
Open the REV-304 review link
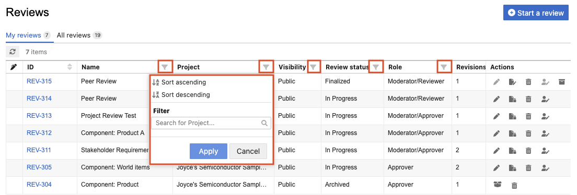pyautogui.click(x=39, y=185)
